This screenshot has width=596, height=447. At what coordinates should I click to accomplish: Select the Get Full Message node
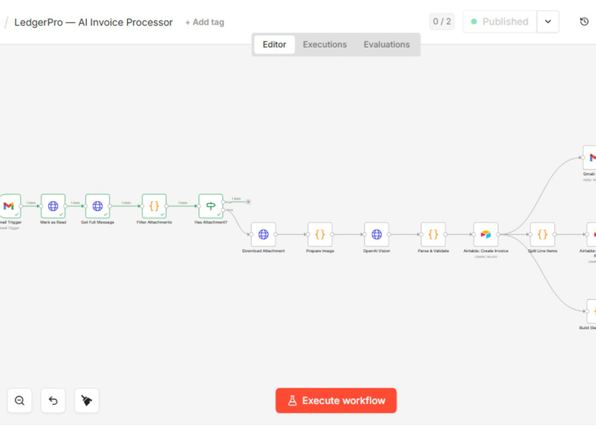coord(98,206)
